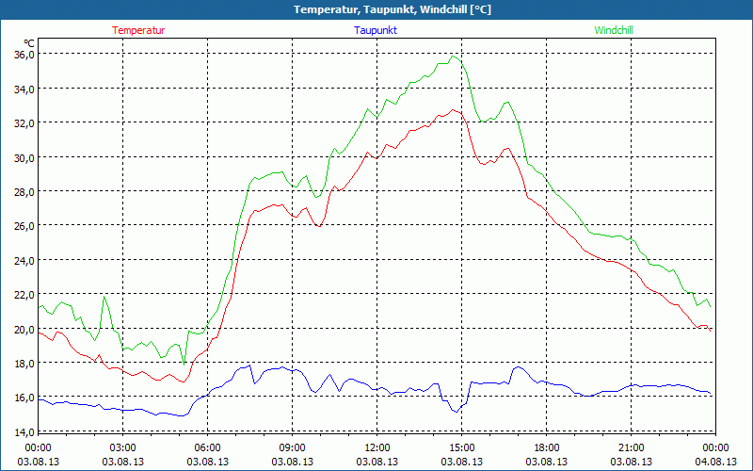Click the 03:00 time axis label
The image size is (753, 471).
(x=123, y=448)
